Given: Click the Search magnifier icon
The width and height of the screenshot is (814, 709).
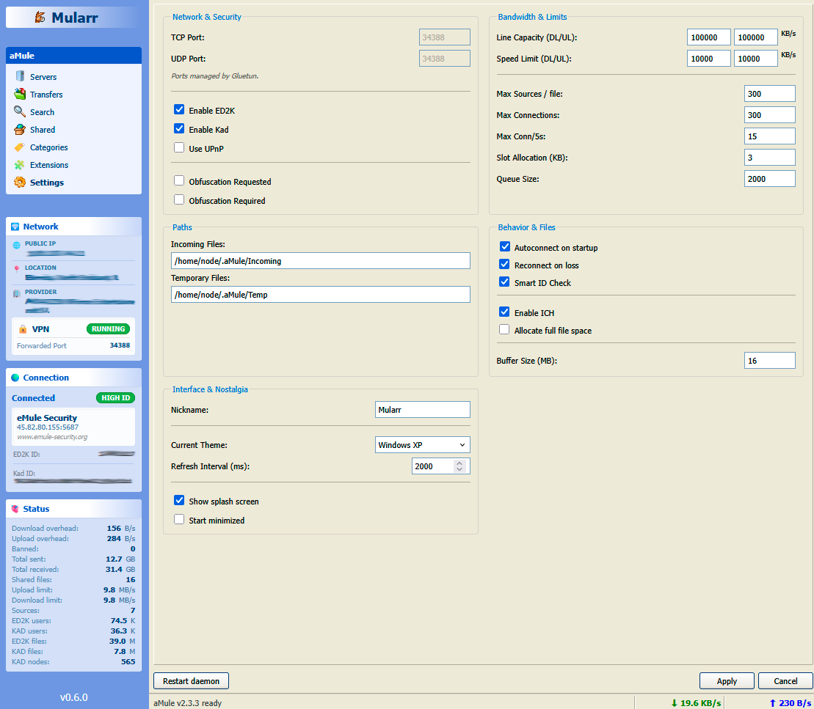Looking at the screenshot, I should (20, 111).
